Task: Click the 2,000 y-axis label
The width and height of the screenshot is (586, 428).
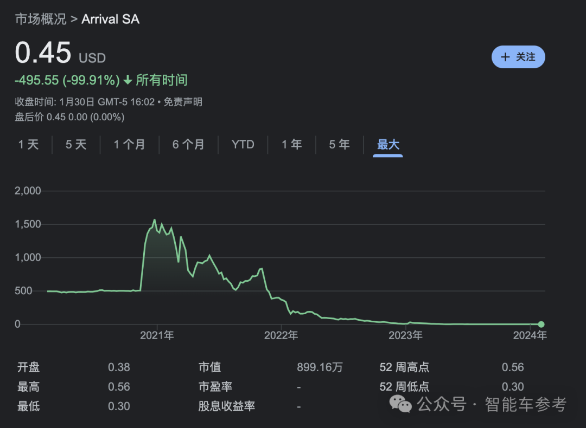Action: tap(28, 191)
